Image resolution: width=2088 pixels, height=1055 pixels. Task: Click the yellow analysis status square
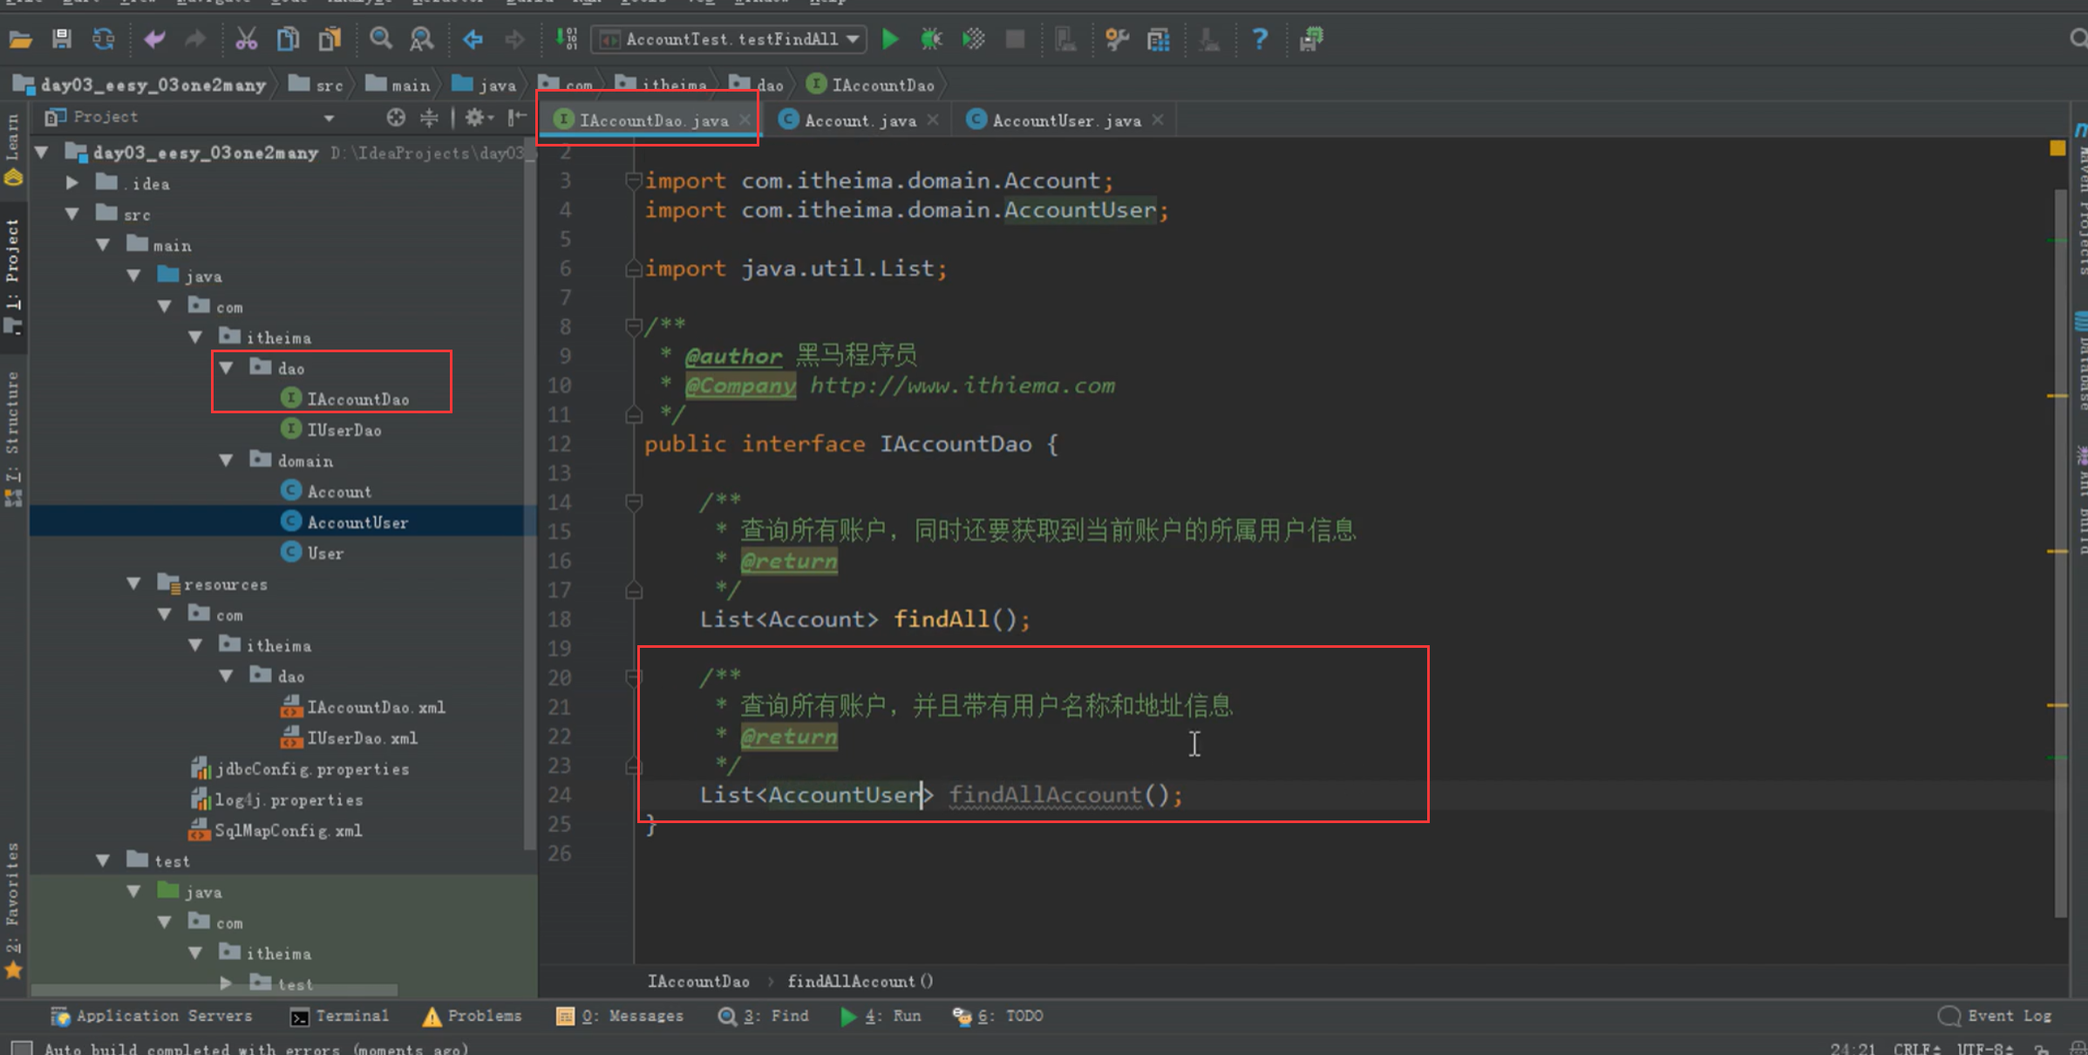[x=2057, y=148]
